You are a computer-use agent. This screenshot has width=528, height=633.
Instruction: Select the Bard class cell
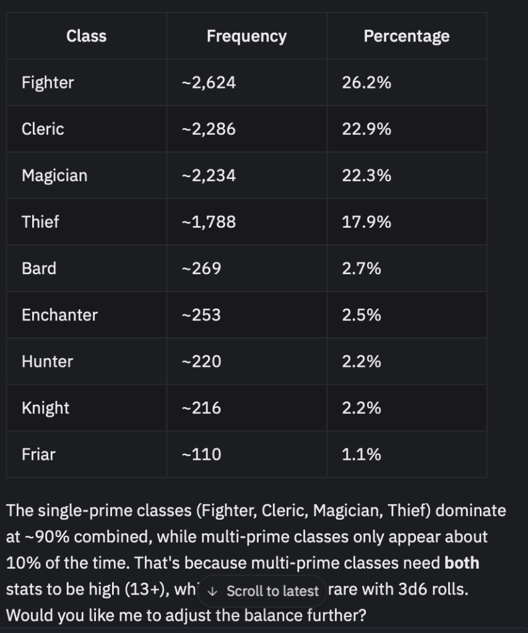(39, 268)
